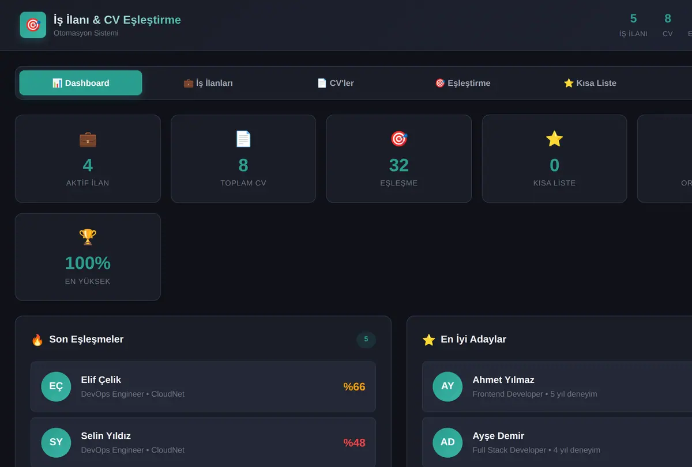Image resolution: width=692 pixels, height=467 pixels.
Task: Open Selin Yıldız match row
Action: (203, 442)
